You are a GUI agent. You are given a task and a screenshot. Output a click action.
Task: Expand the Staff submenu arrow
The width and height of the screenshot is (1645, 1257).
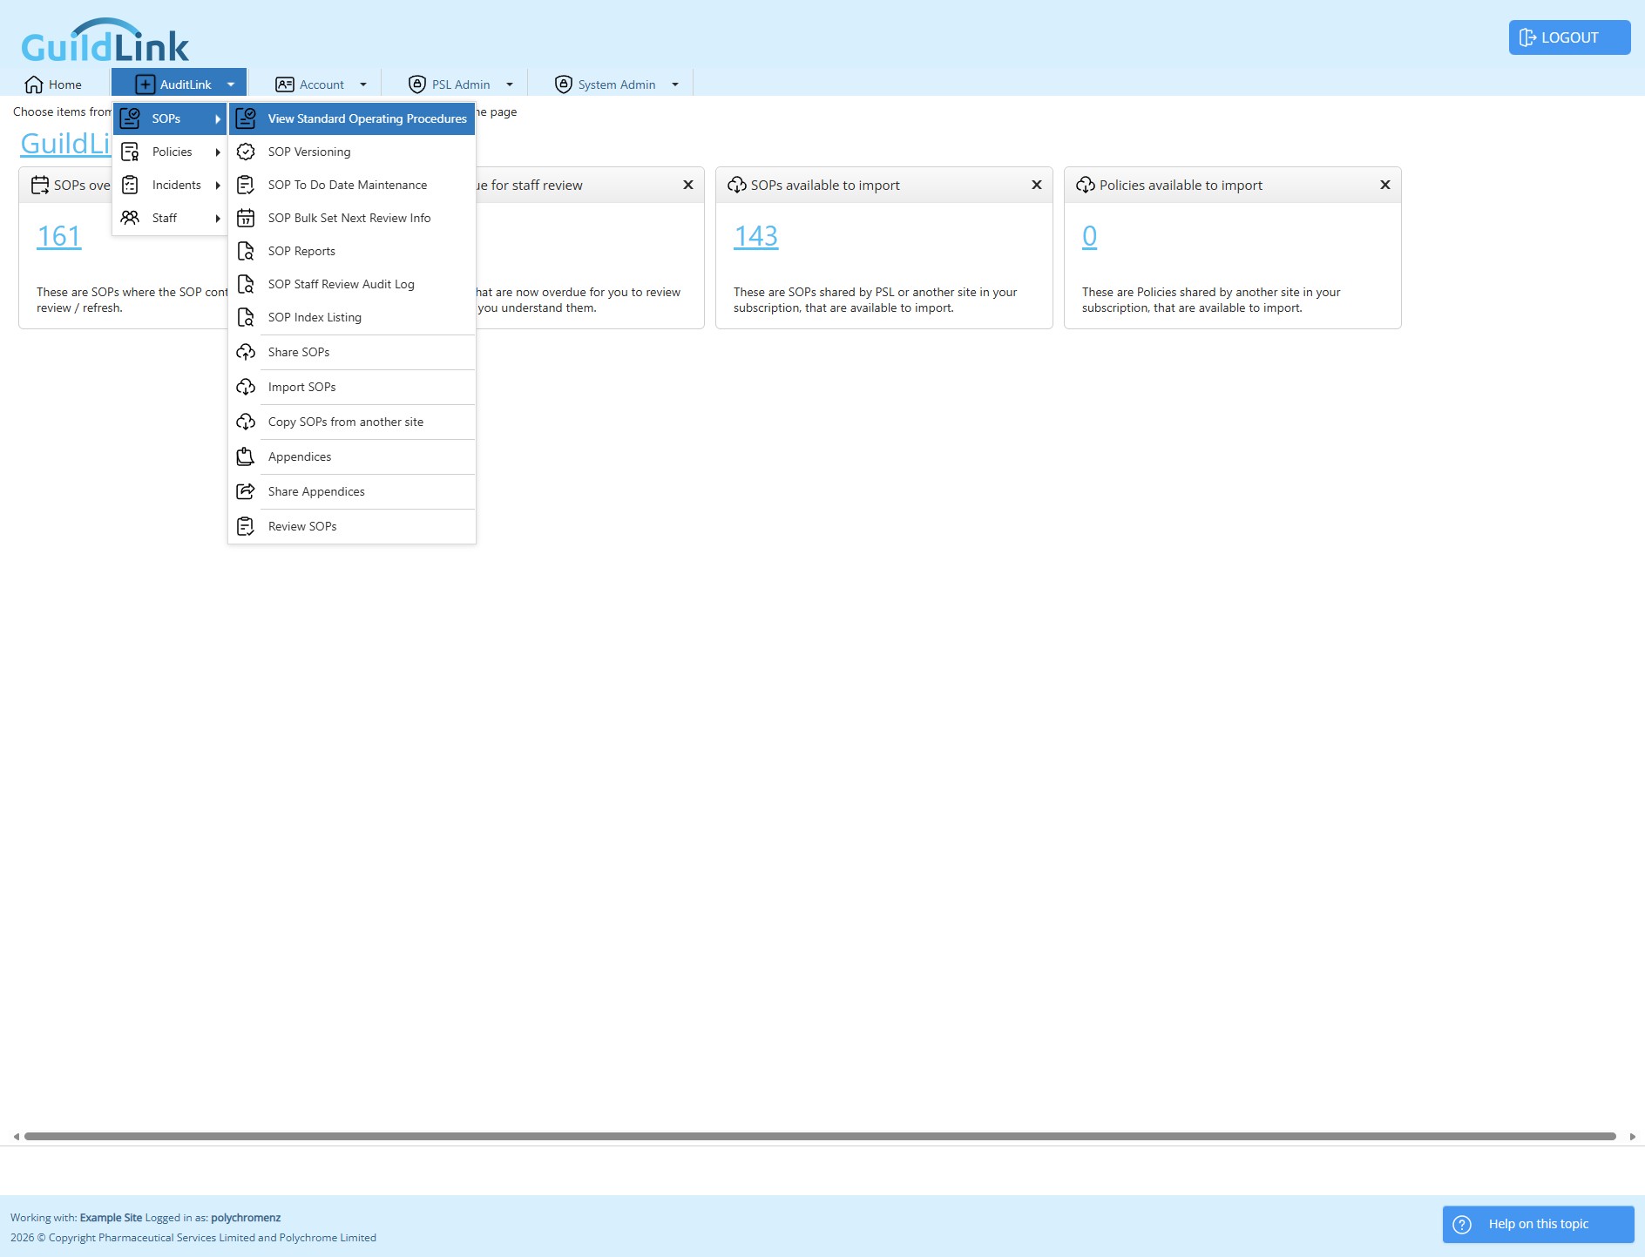click(218, 218)
